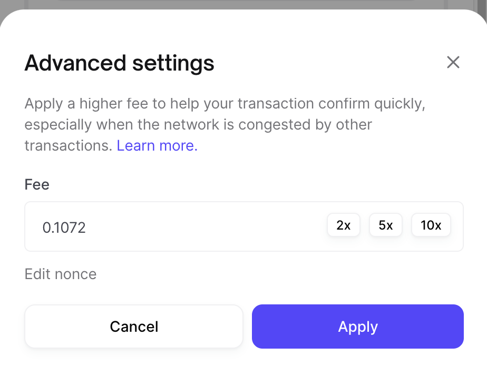Click Learn more about transaction fees
The width and height of the screenshot is (487, 376).
tap(157, 145)
